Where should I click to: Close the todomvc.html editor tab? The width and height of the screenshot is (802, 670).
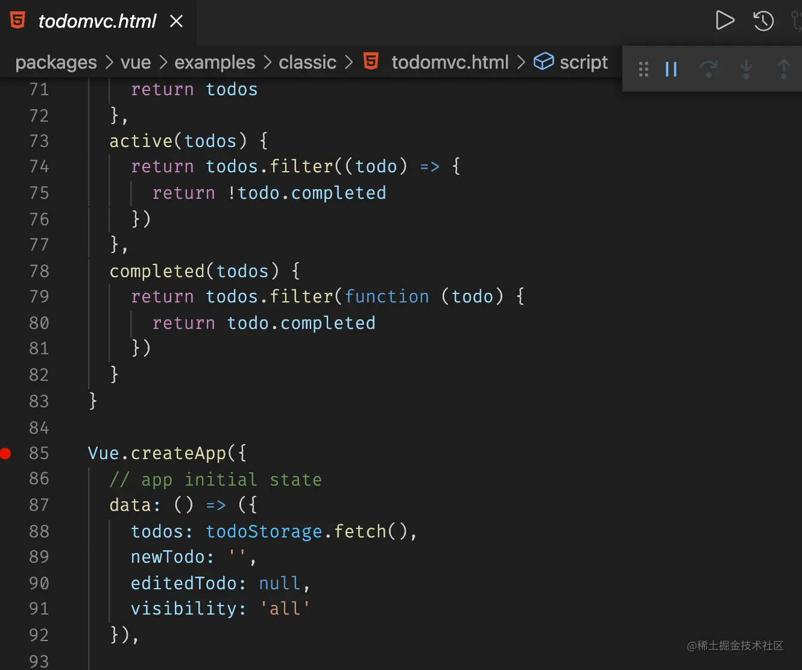click(176, 21)
